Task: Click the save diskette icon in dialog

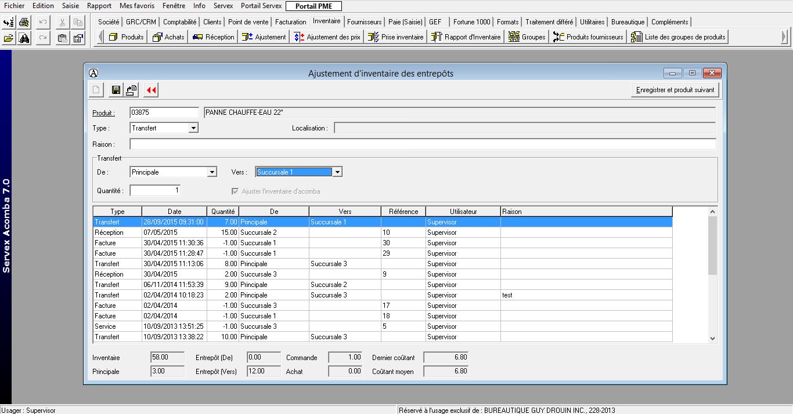Action: [x=116, y=90]
